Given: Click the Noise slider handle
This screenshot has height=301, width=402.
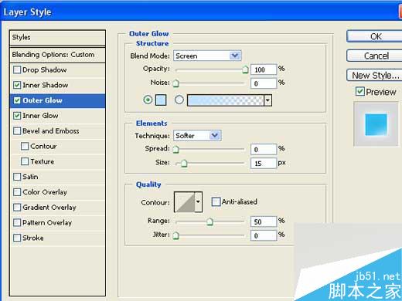Looking at the screenshot, I should [175, 83].
